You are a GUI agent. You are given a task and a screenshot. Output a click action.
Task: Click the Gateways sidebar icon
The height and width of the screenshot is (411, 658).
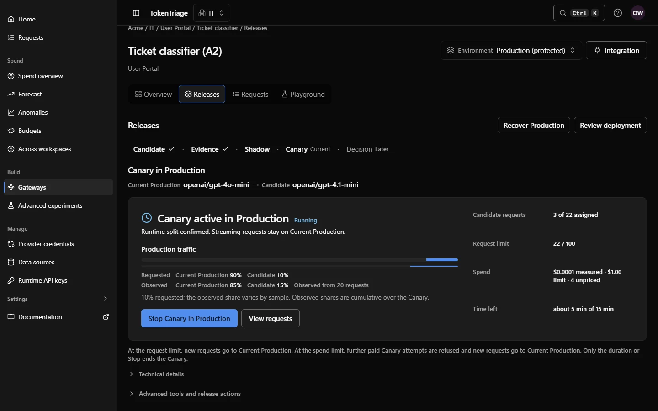[11, 187]
